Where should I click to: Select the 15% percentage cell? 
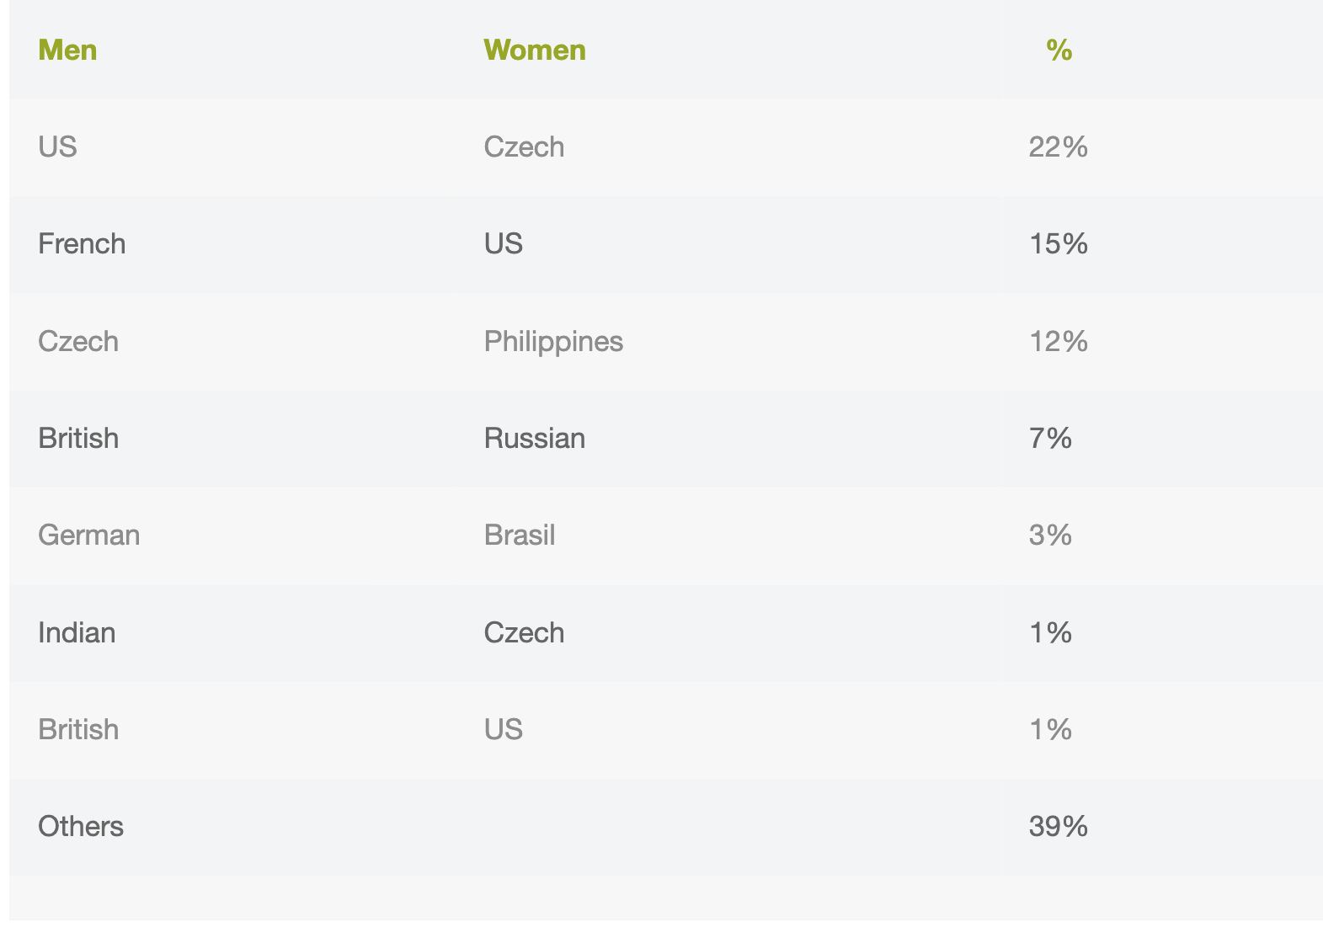pyautogui.click(x=1059, y=244)
